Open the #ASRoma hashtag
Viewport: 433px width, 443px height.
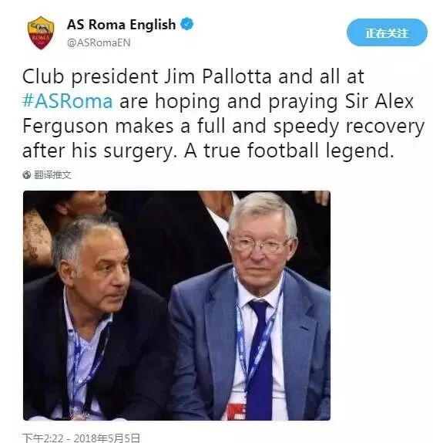[68, 101]
